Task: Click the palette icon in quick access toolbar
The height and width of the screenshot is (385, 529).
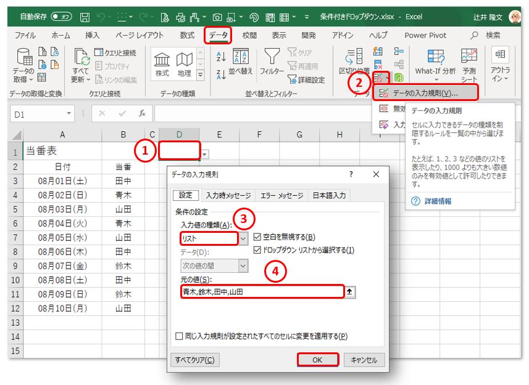Action: [254, 17]
